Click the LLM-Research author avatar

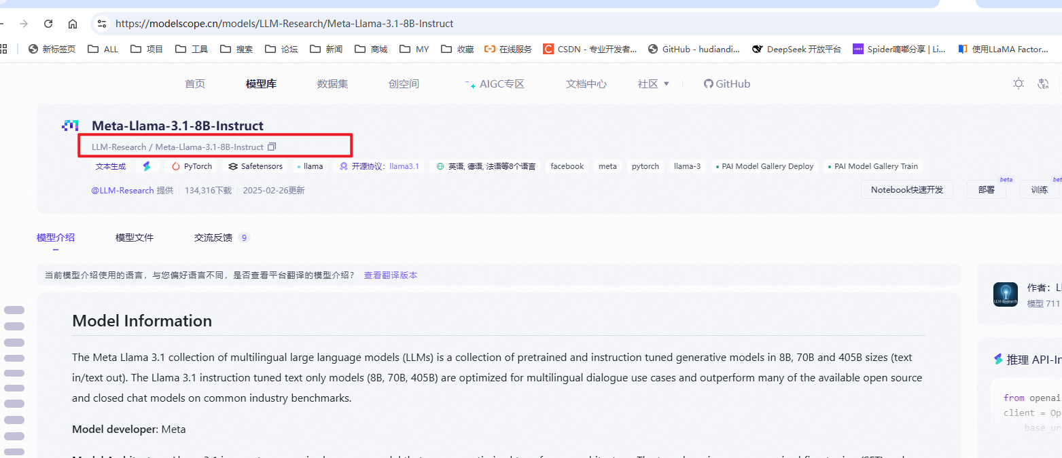point(1006,294)
